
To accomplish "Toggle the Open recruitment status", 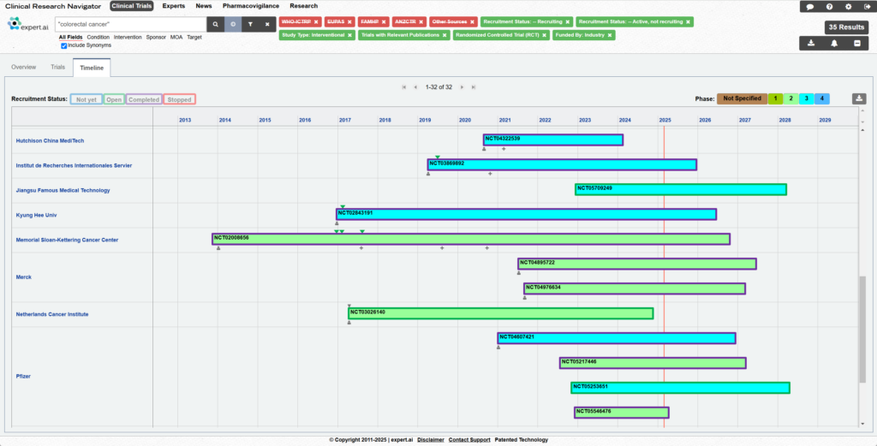I will (x=114, y=99).
